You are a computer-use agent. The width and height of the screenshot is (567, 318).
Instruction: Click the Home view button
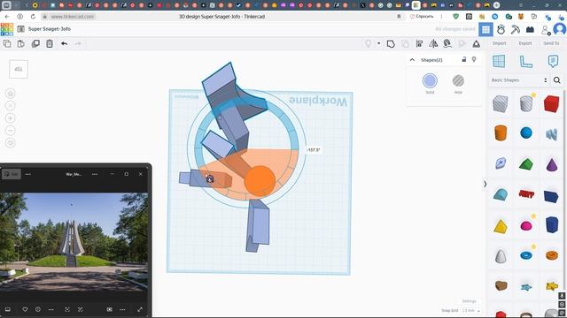11,94
